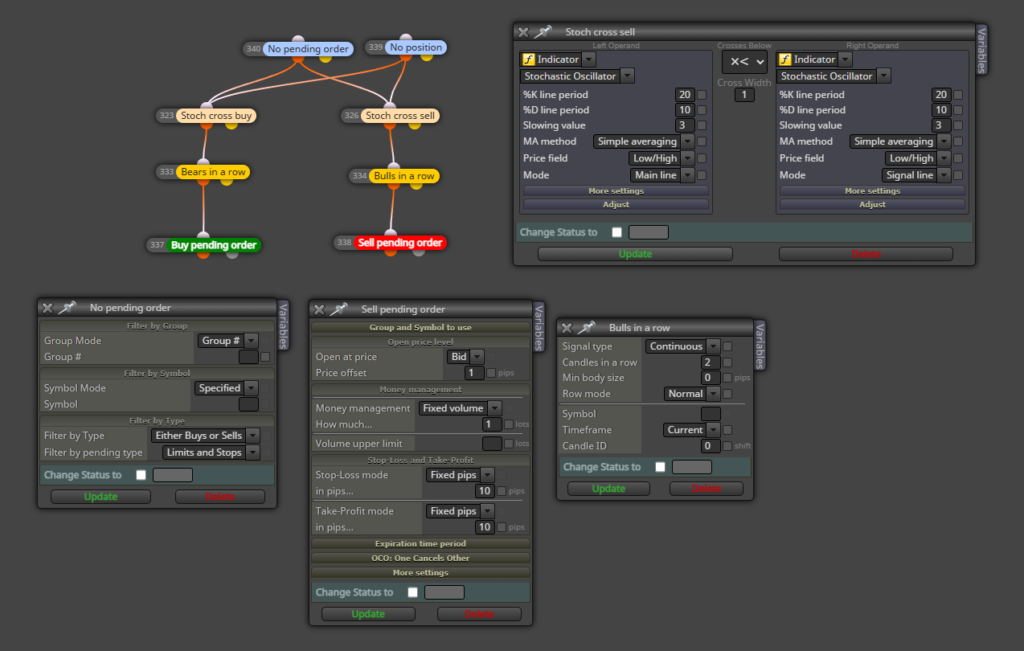Select the green Buy pending order node
This screenshot has height=651, width=1024.
click(214, 245)
